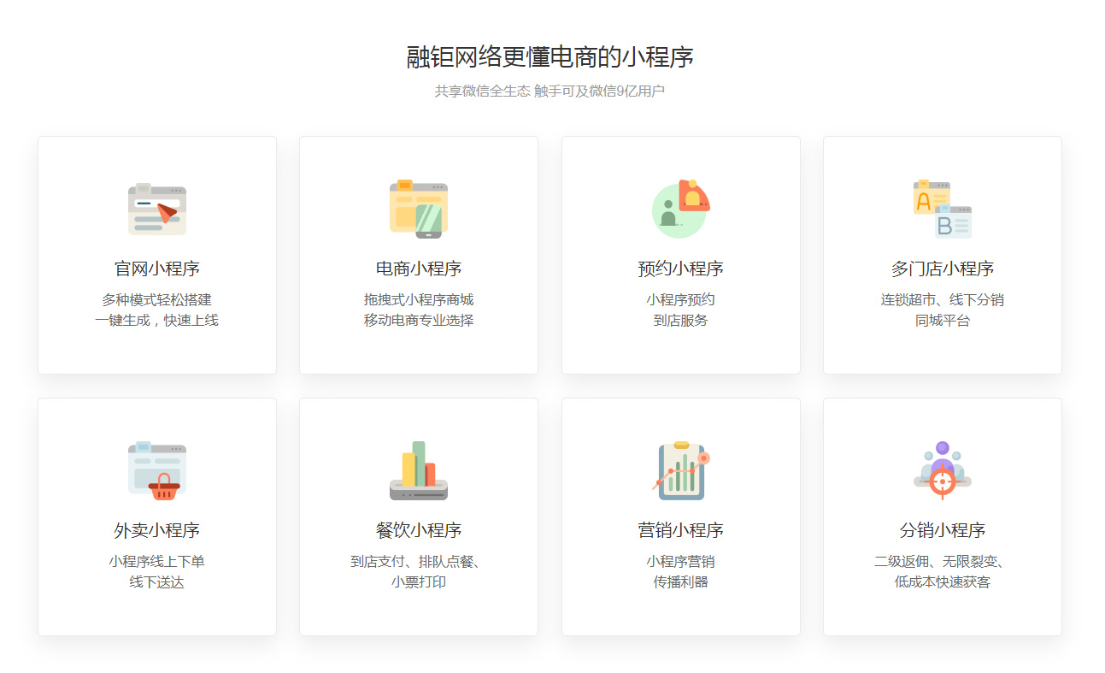
Task: Click the 外卖小程序 shopping basket icon
Action: tap(157, 471)
